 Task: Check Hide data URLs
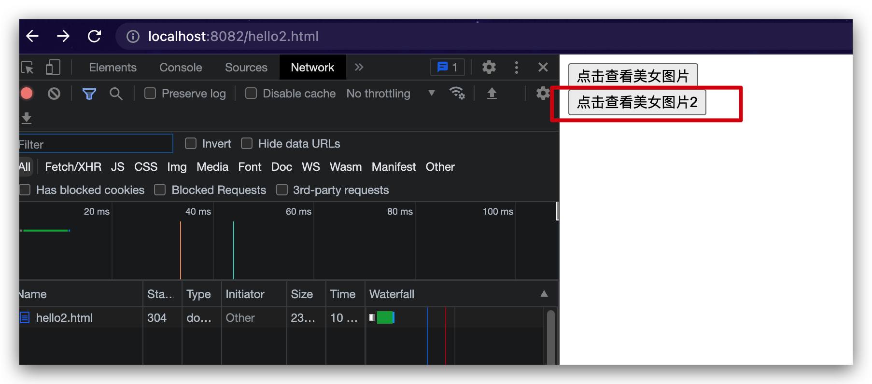point(247,143)
